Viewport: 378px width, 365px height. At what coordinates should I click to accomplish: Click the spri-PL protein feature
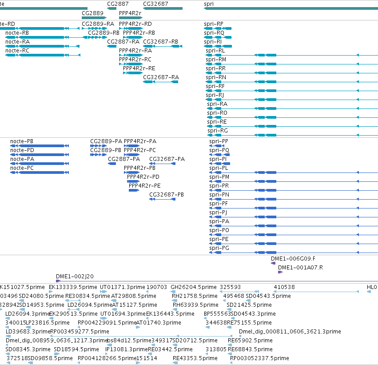coord(294,173)
